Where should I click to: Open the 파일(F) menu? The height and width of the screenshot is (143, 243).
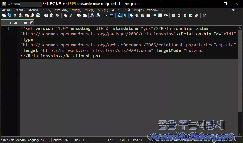(7, 10)
